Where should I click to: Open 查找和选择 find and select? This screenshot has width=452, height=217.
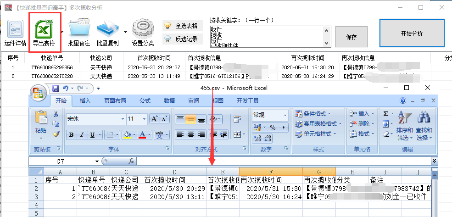pos(424,126)
